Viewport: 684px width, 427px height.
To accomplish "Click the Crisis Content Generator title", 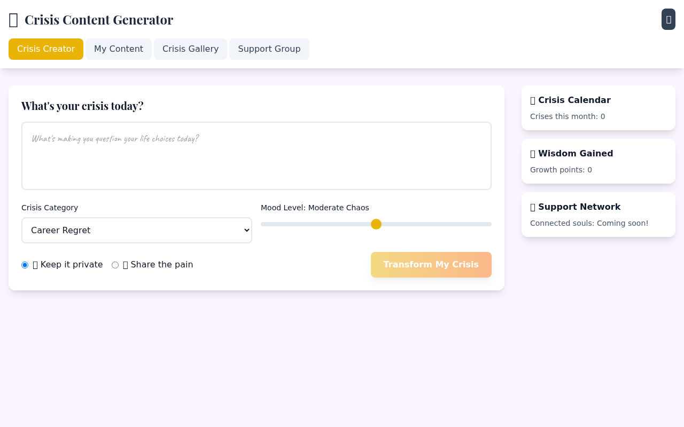I will [x=99, y=20].
